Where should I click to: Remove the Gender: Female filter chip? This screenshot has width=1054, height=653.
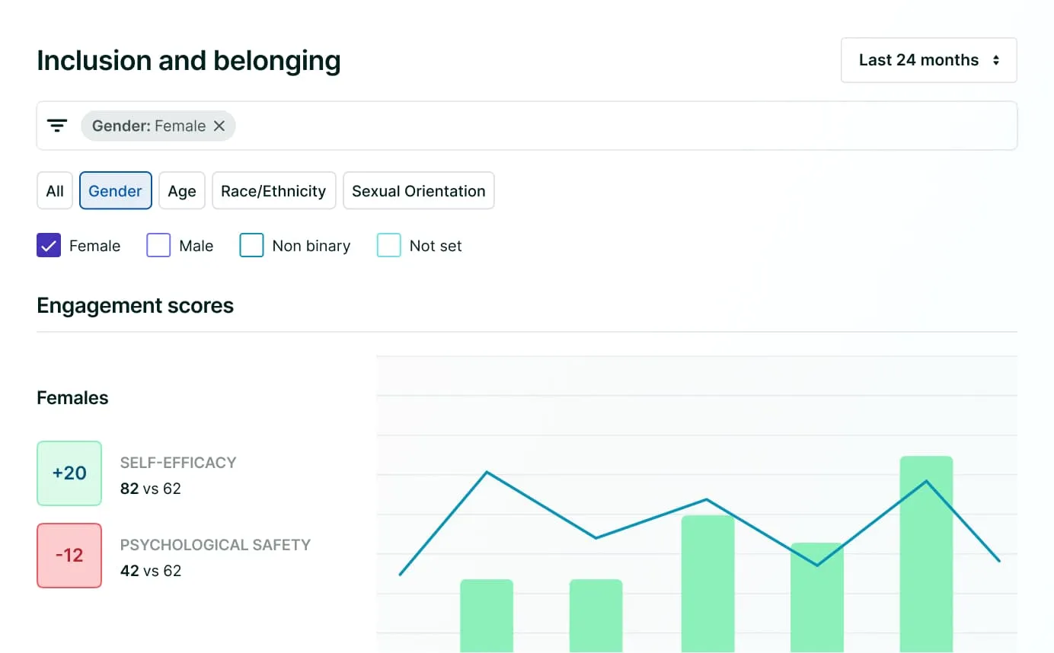pos(219,126)
